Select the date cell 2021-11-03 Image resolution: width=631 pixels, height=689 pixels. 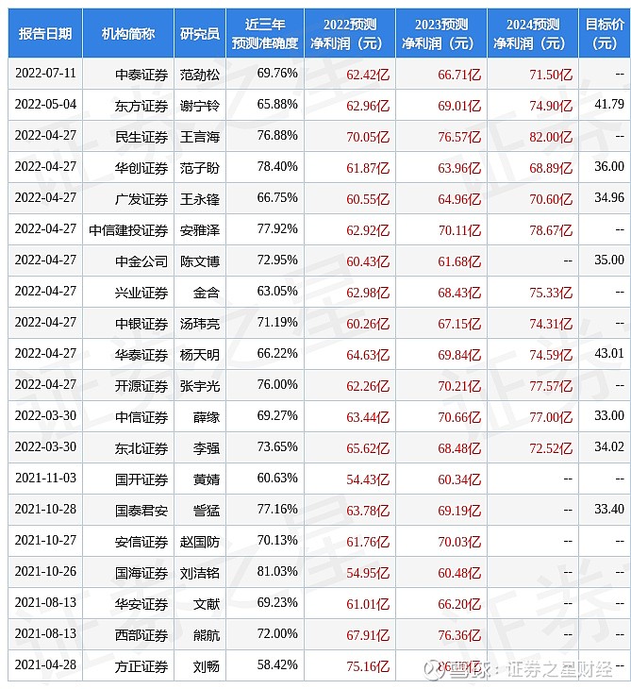(x=45, y=478)
